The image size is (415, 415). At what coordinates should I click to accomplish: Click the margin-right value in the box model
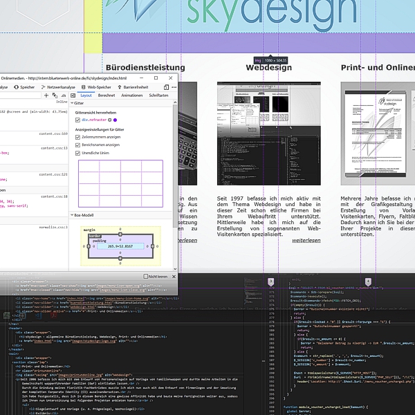tap(157, 246)
